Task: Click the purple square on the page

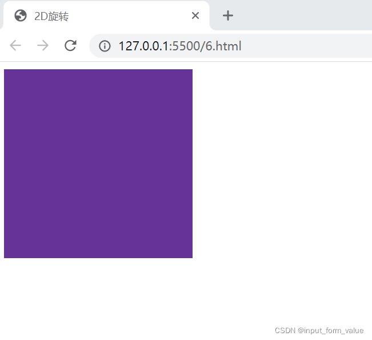Action: (98, 164)
